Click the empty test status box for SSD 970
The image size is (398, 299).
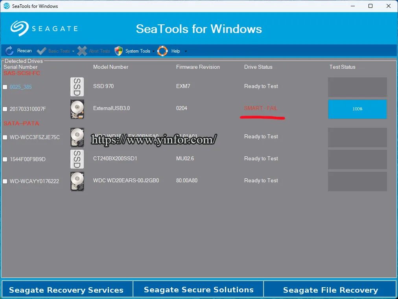click(357, 87)
